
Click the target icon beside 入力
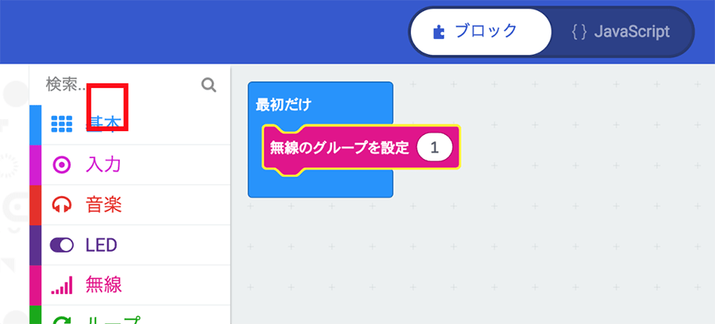click(62, 164)
